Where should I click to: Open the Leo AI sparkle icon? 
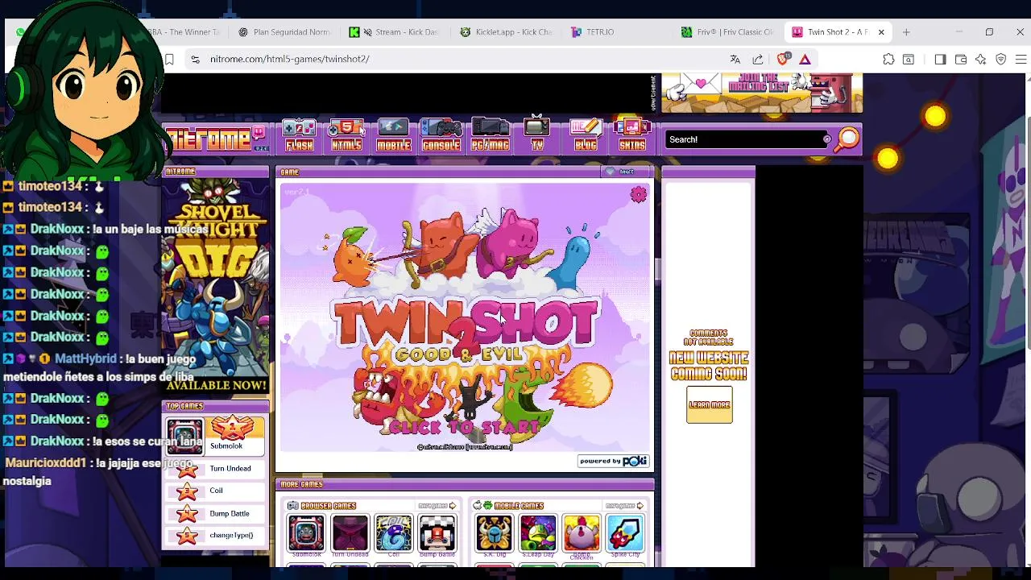click(x=980, y=59)
